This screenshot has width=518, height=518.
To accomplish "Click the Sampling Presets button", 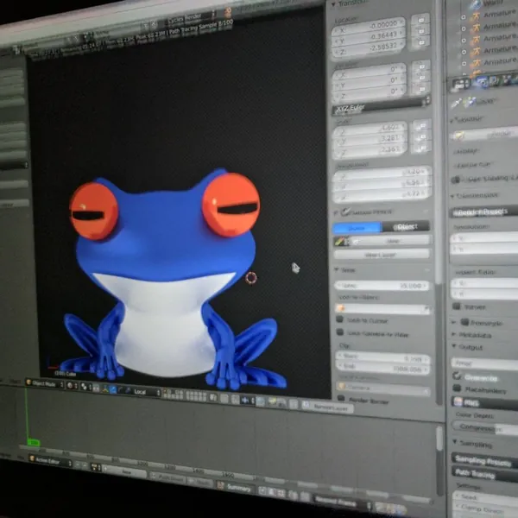I will [484, 460].
